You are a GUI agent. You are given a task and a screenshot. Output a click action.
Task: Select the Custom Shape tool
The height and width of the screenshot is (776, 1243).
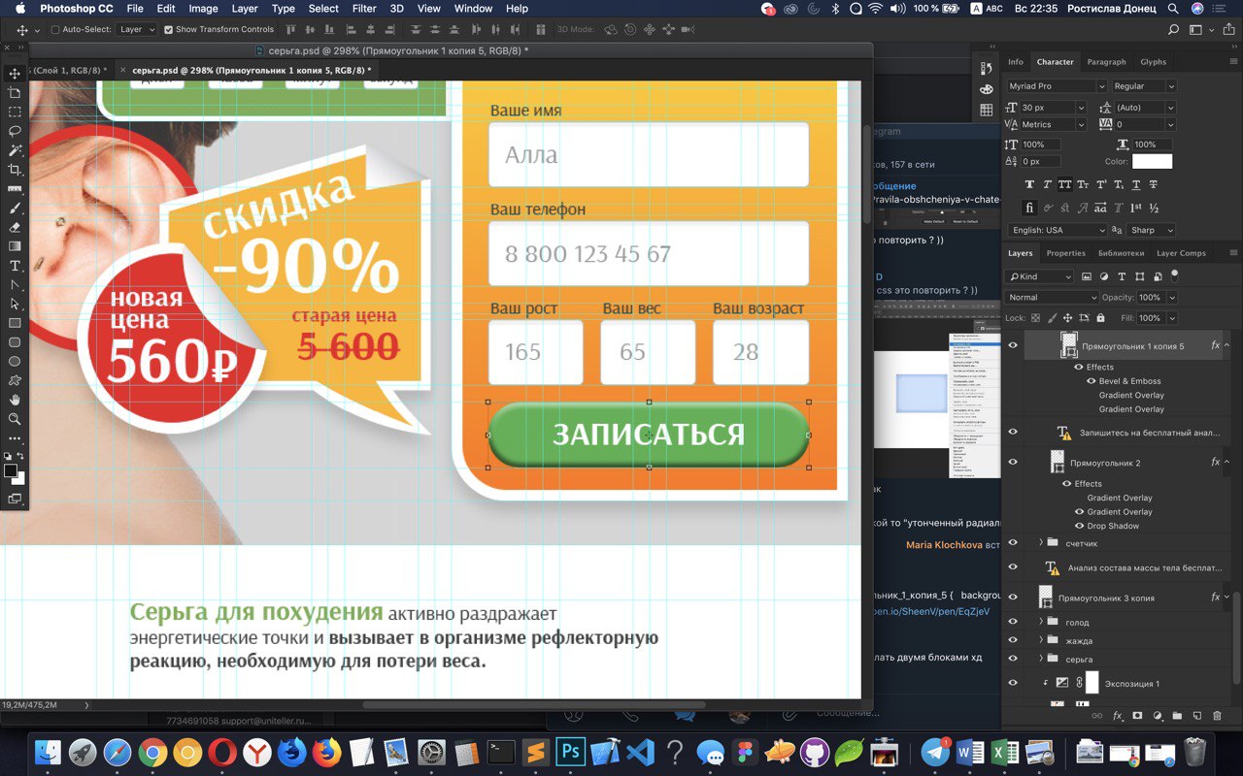click(x=15, y=380)
